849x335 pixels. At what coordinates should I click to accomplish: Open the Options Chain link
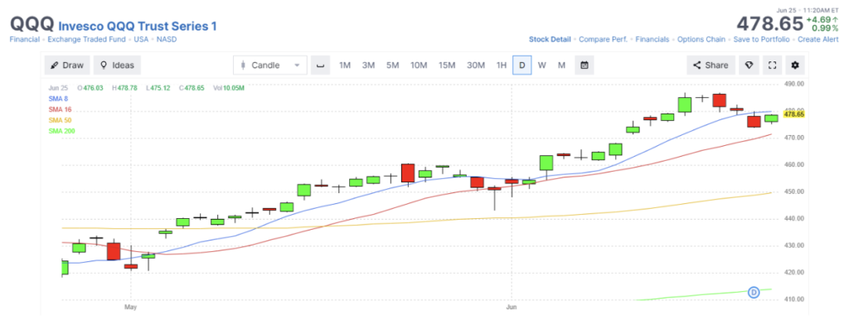pos(701,40)
